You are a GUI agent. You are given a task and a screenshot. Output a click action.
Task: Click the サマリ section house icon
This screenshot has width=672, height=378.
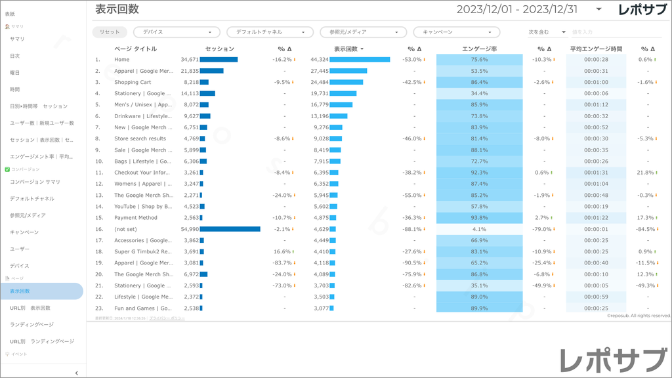tap(7, 27)
